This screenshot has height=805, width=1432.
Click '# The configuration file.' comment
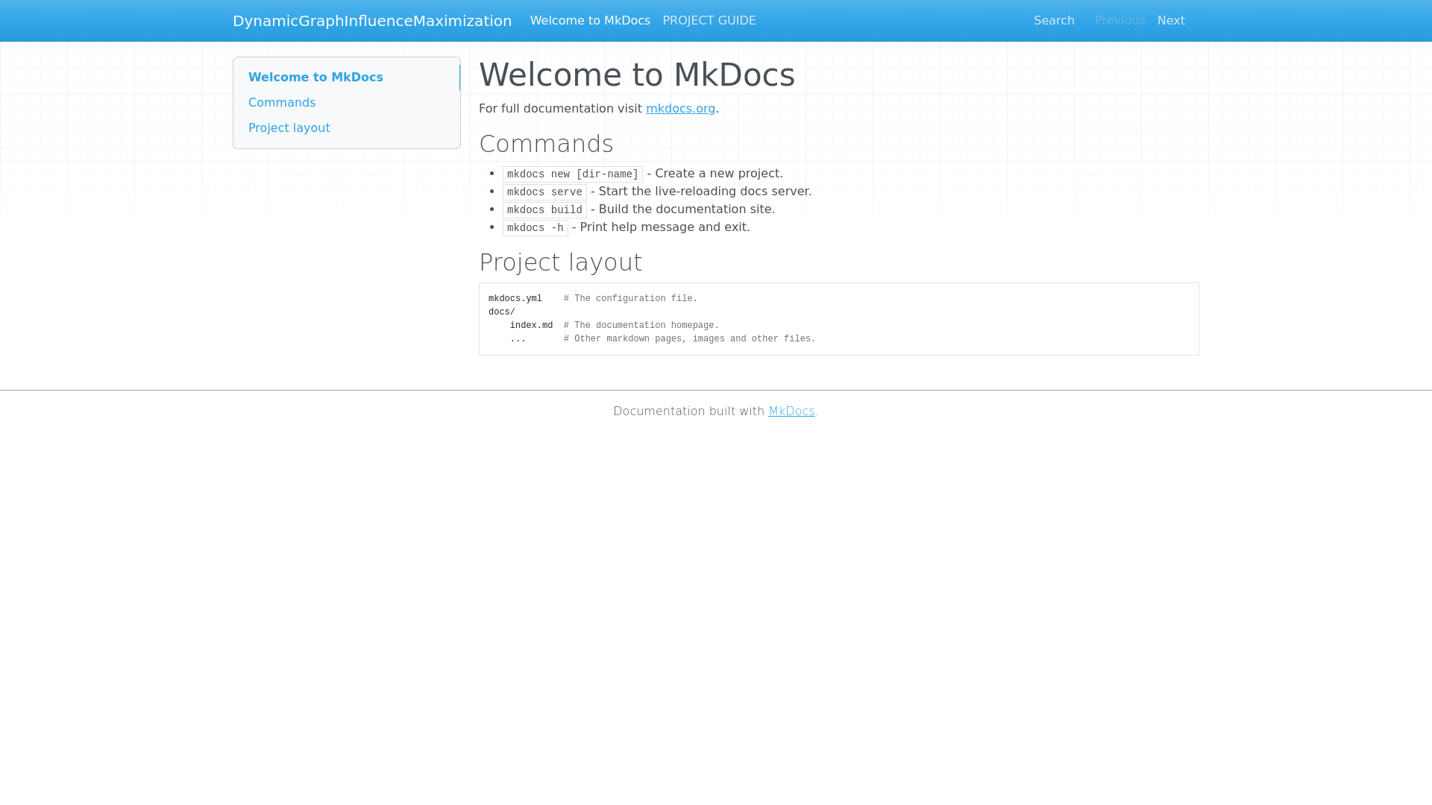(631, 299)
